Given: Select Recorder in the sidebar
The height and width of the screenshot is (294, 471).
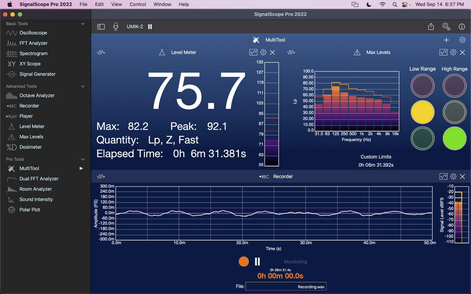Looking at the screenshot, I should point(29,105).
